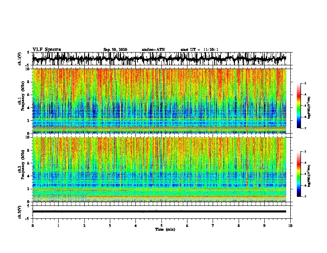Click the ch.2 spectrogram color scale bar

point(299,174)
